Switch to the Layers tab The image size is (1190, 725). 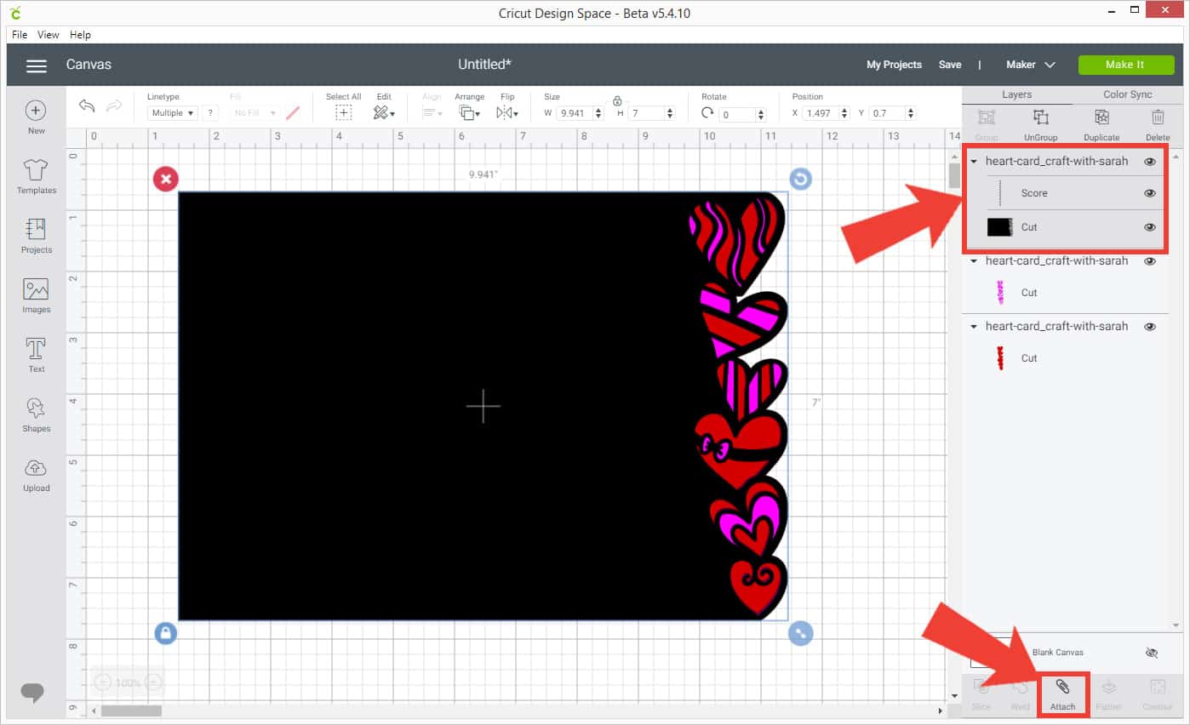pyautogui.click(x=1017, y=94)
